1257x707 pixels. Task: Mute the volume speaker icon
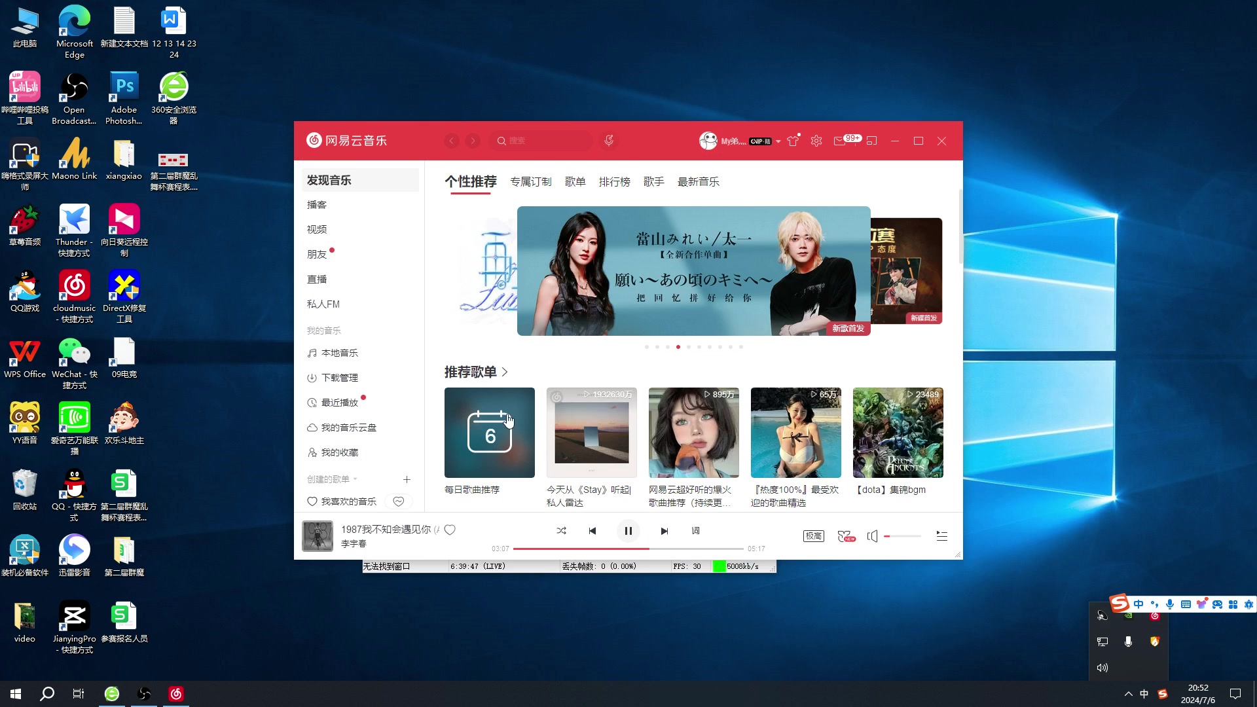(x=872, y=536)
